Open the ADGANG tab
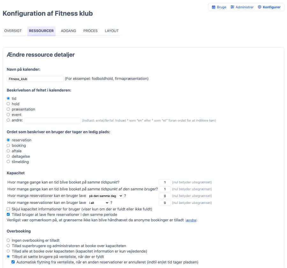Image resolution: width=287 pixels, height=268 pixels. pyautogui.click(x=69, y=31)
